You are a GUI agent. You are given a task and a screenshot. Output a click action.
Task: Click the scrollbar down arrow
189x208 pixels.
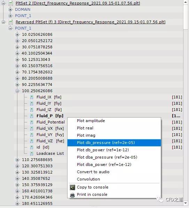pyautogui.click(x=186, y=203)
